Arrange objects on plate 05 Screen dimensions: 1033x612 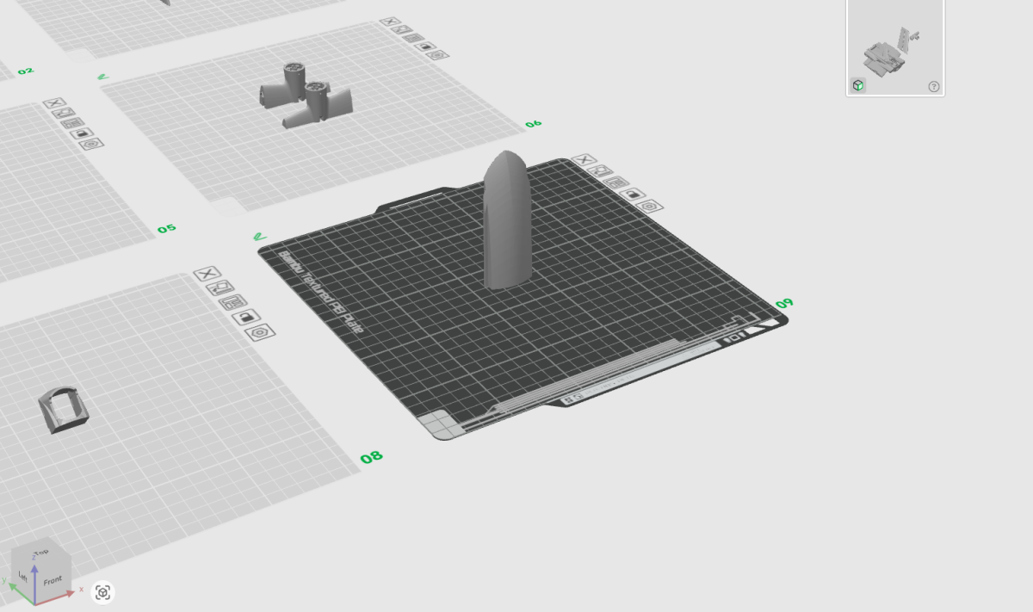pos(73,123)
